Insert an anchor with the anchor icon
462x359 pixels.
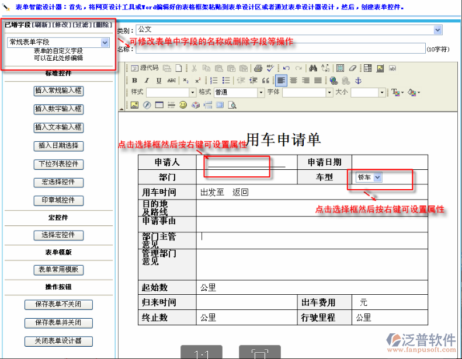click(359, 81)
